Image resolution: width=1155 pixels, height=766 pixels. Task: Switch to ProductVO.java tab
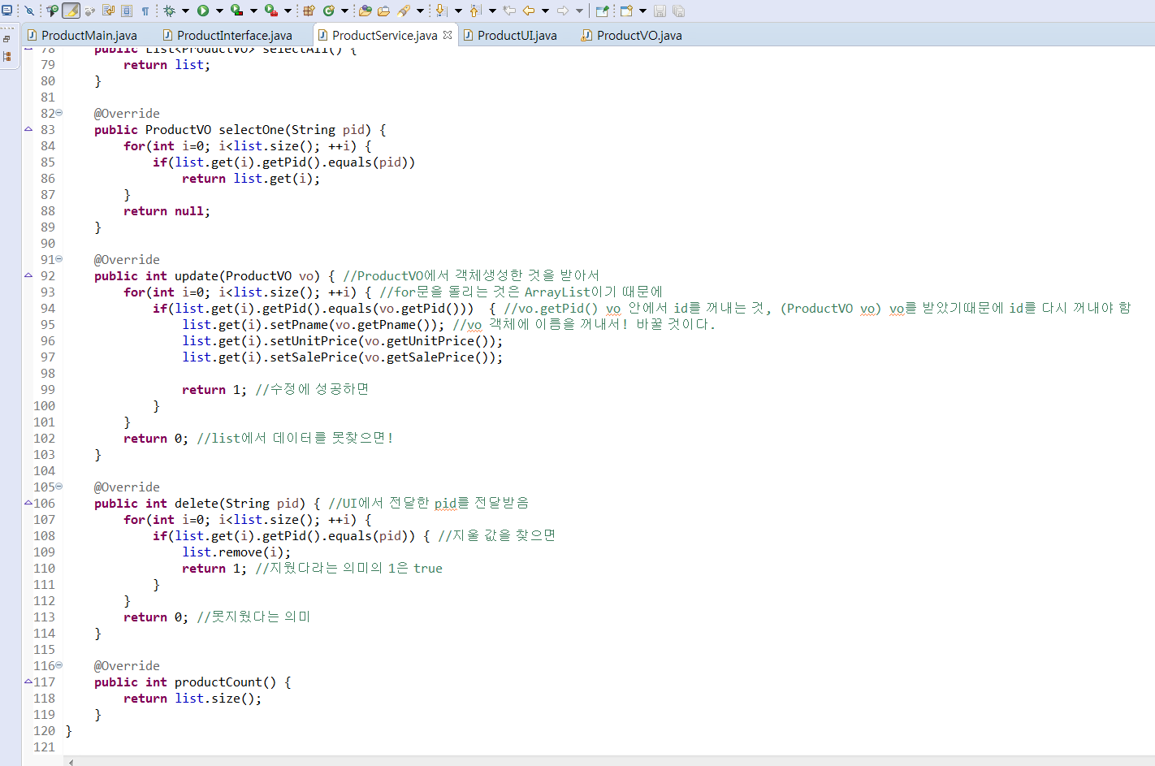click(x=631, y=35)
